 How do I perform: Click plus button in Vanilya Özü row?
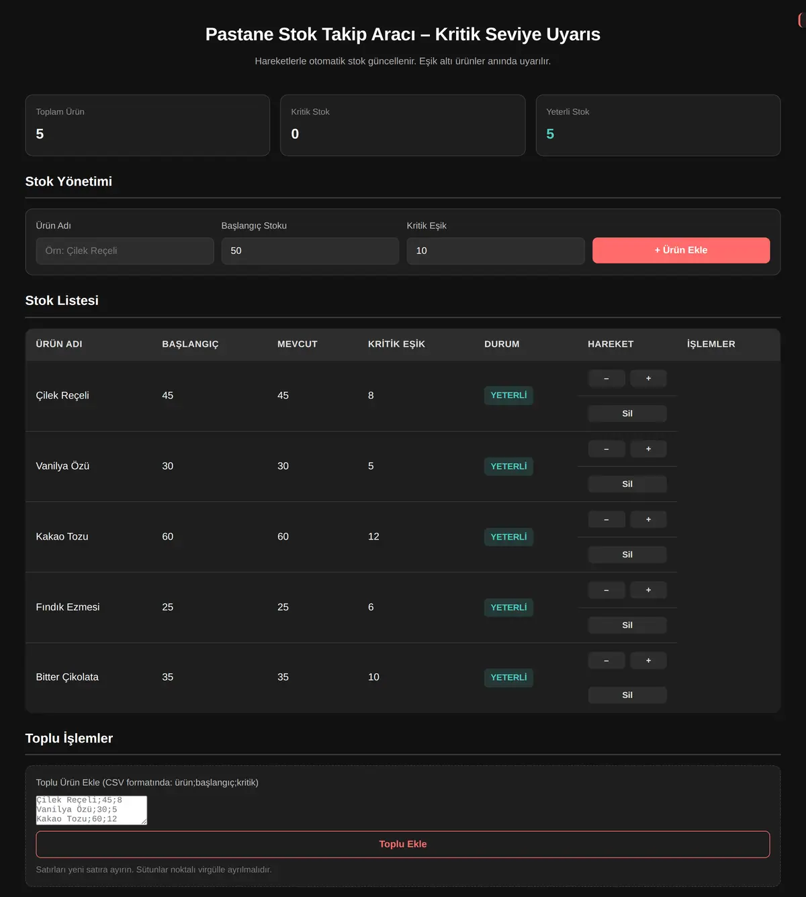(648, 449)
